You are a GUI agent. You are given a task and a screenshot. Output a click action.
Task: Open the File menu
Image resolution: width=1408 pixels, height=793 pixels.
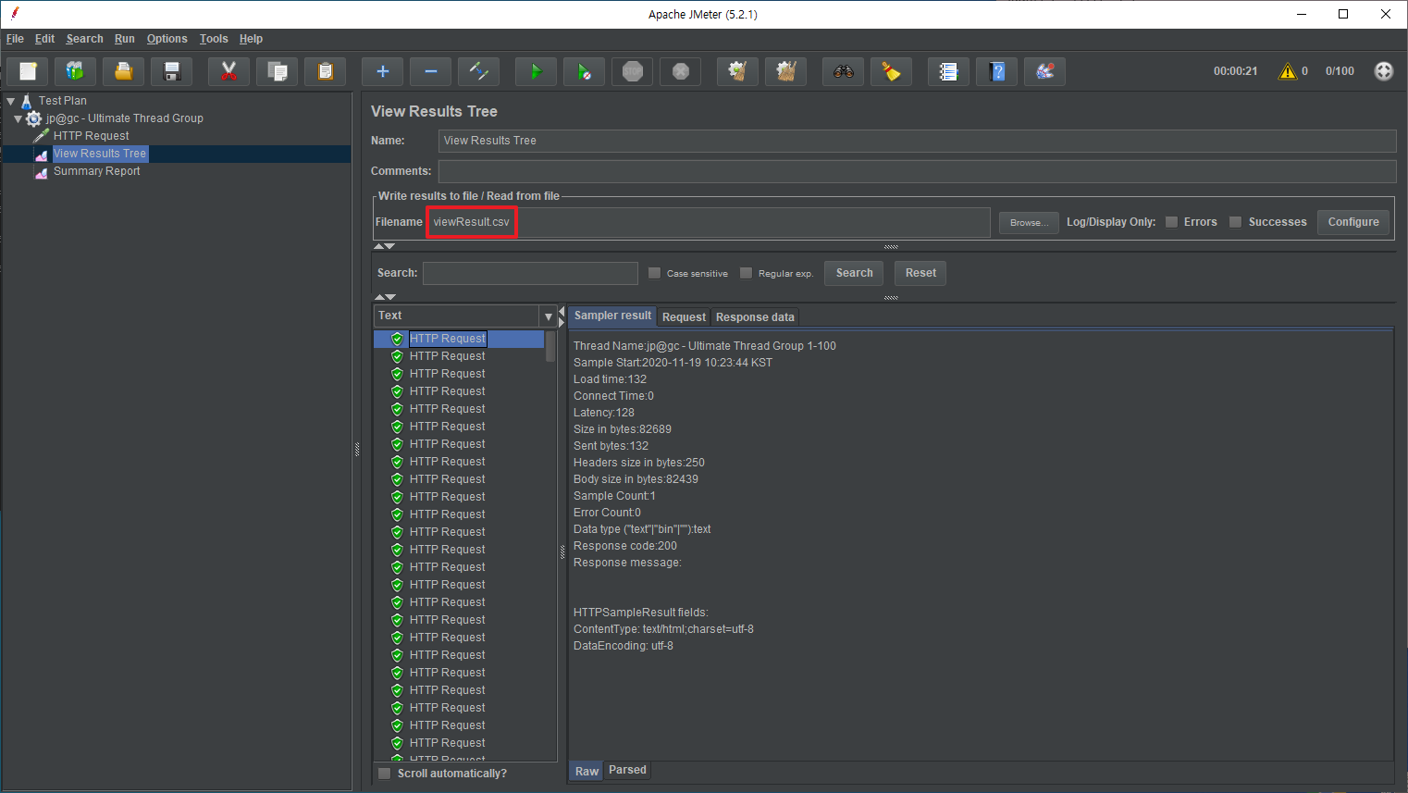(15, 39)
